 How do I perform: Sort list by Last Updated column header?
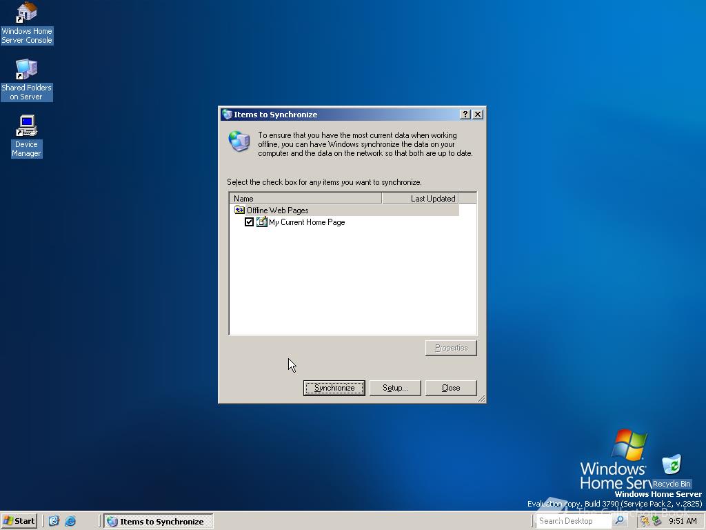click(x=420, y=198)
